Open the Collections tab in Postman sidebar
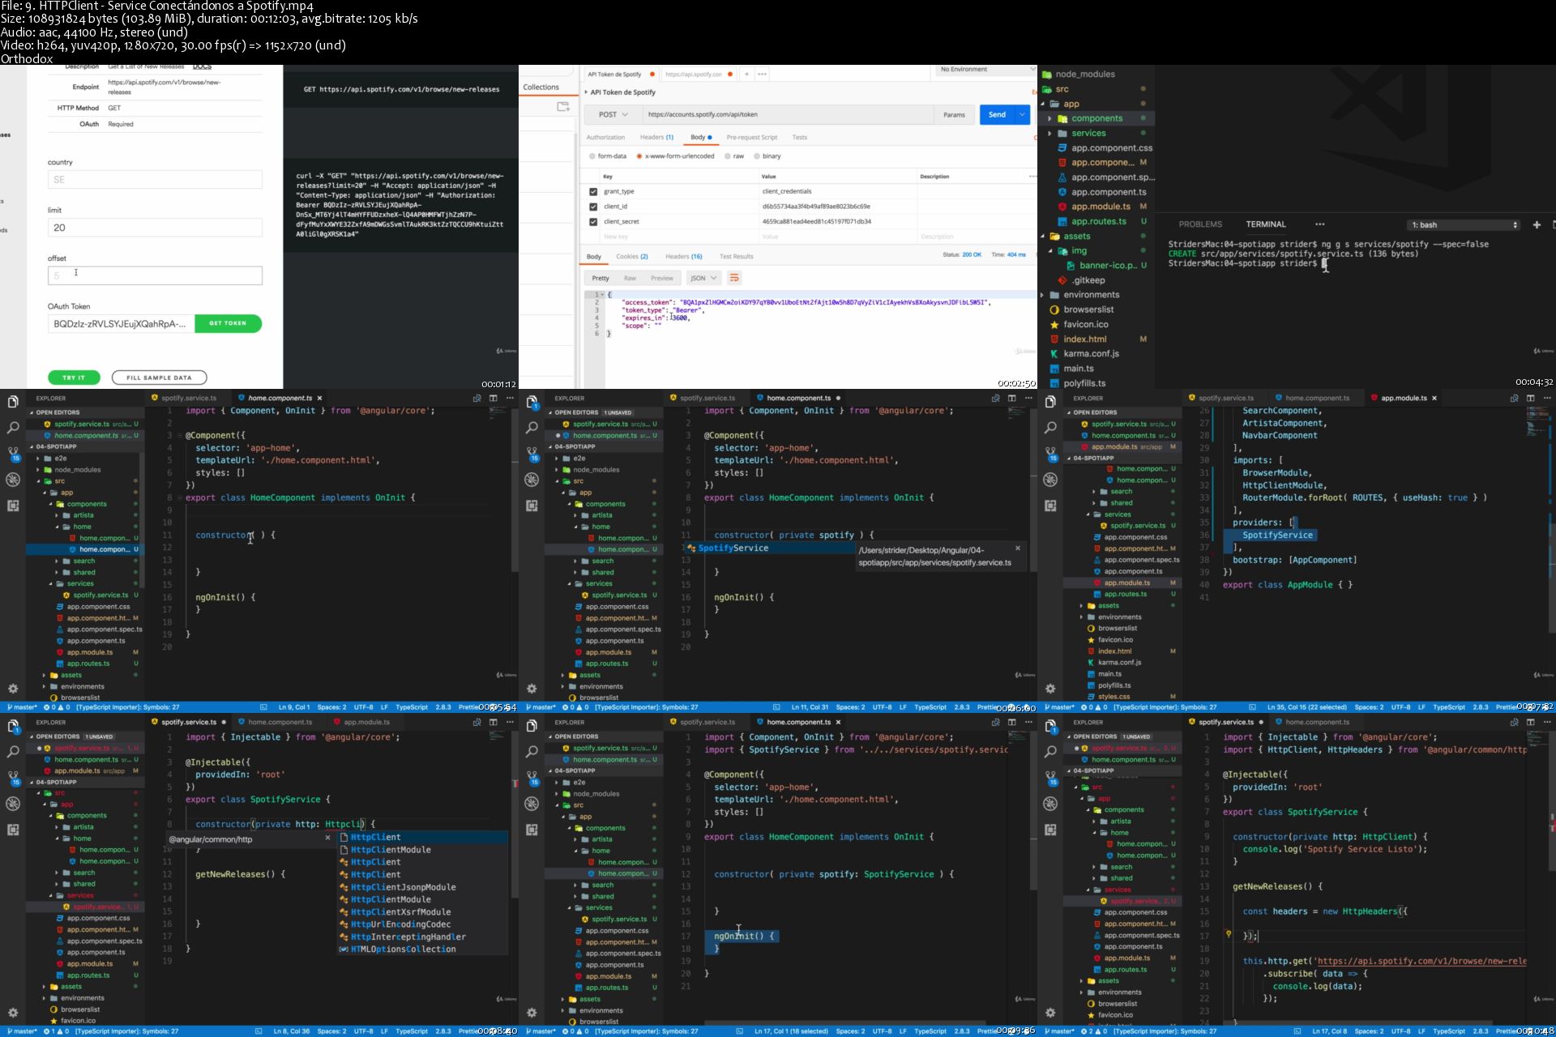Viewport: 1556px width, 1037px height. [x=541, y=87]
